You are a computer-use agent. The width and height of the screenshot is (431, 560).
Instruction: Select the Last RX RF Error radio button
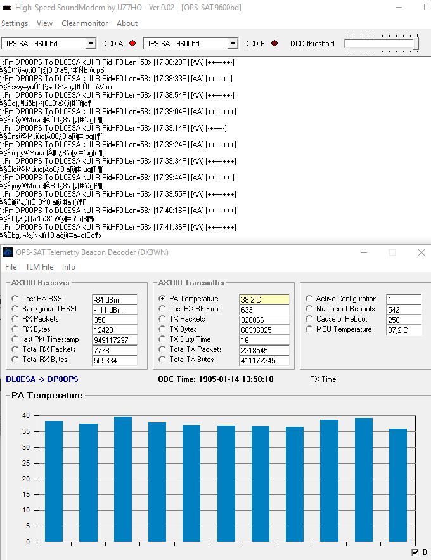click(x=162, y=309)
